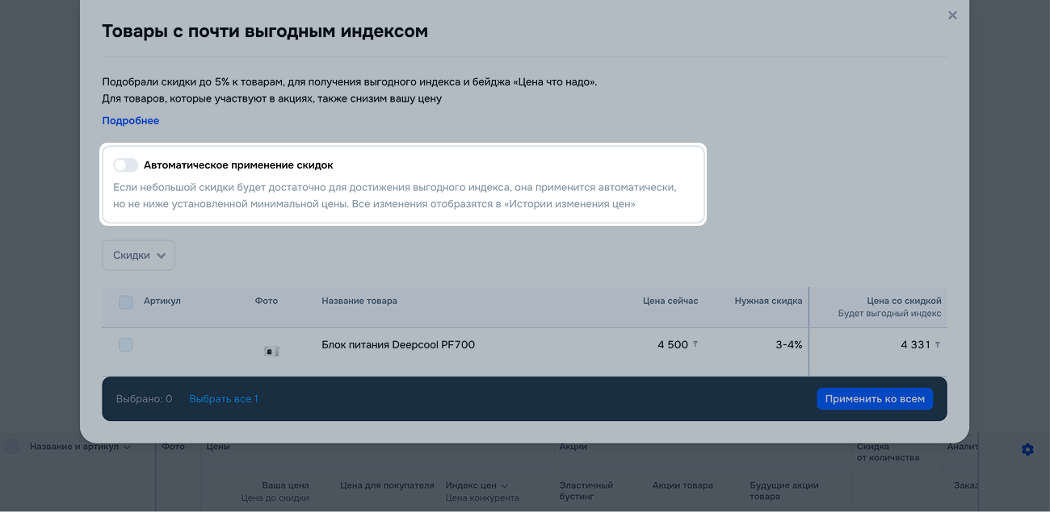
Task: Click the Deepcool PF700 product photo
Action: (271, 351)
